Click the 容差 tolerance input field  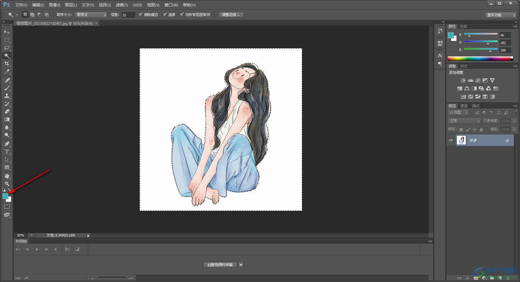(x=128, y=15)
